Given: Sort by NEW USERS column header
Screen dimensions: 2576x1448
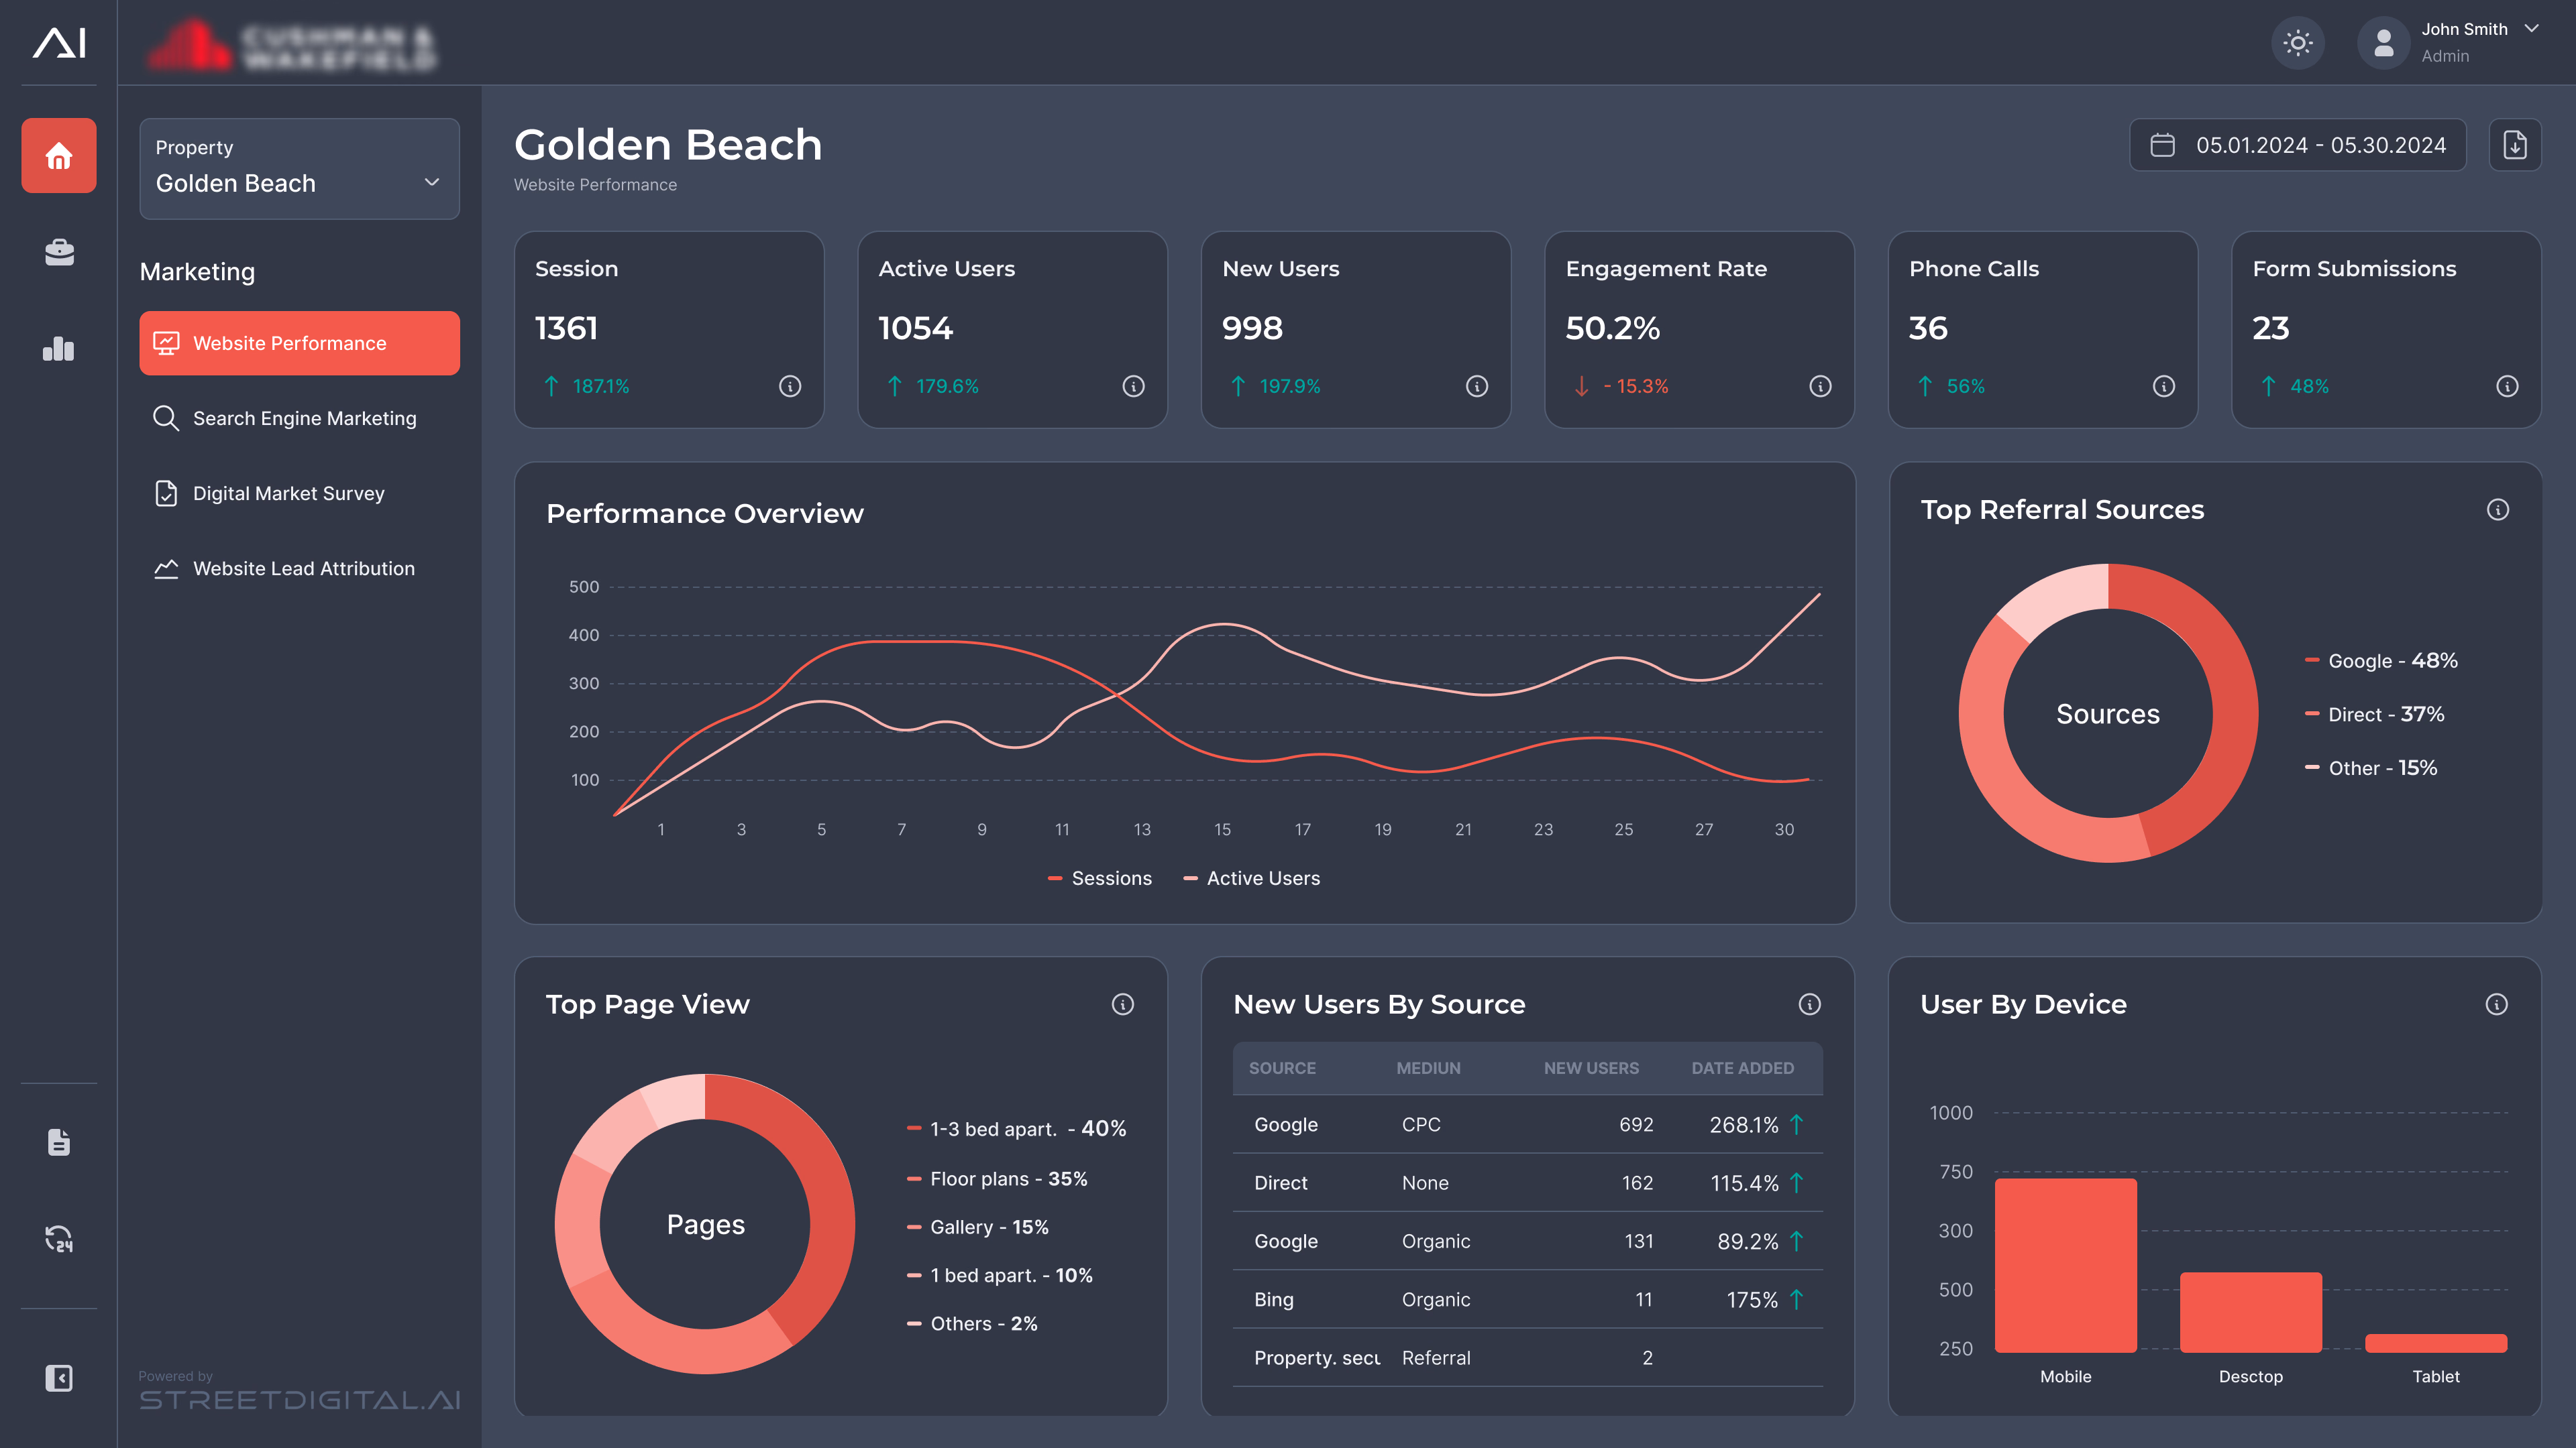Looking at the screenshot, I should tap(1591, 1069).
